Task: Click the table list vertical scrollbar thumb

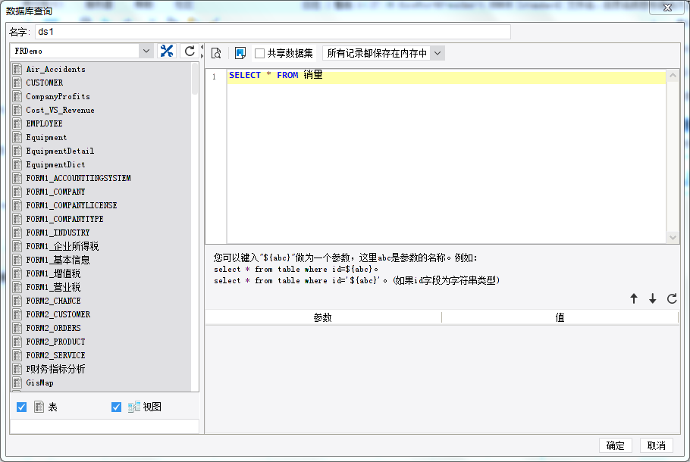Action: tap(195, 78)
